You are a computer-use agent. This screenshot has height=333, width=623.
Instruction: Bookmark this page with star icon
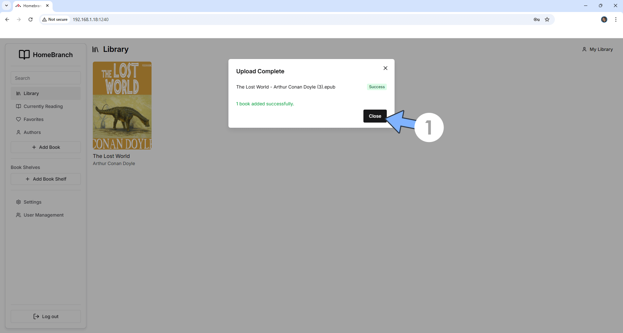[x=547, y=19]
